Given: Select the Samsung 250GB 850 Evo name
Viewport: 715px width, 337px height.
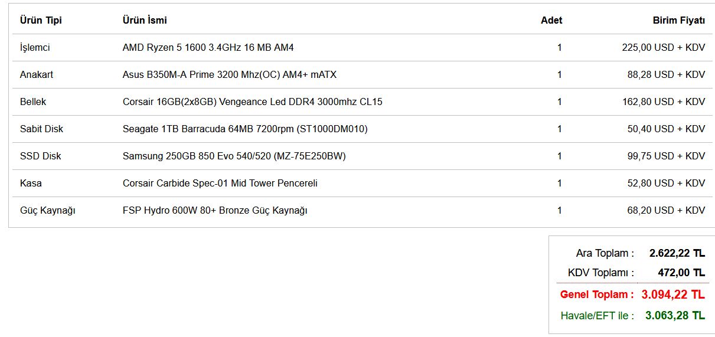Looking at the screenshot, I should click(x=234, y=156).
